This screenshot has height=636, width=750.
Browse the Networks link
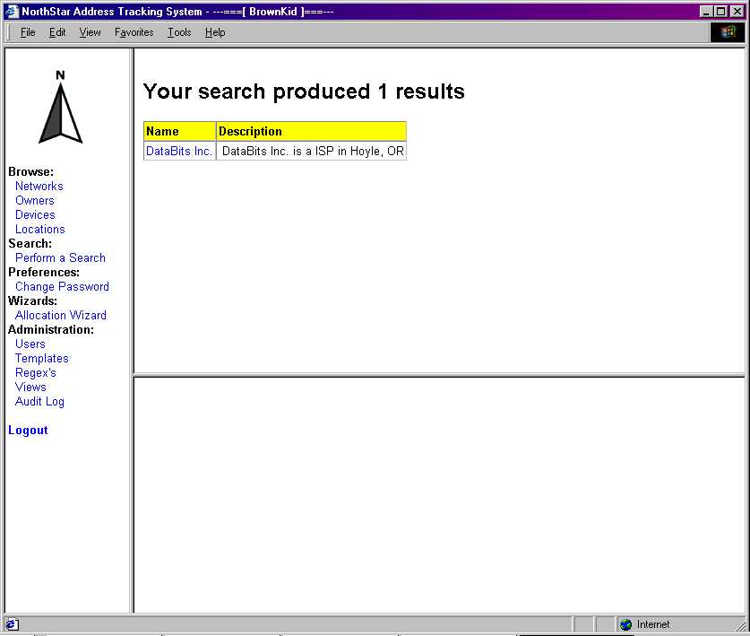pos(39,186)
